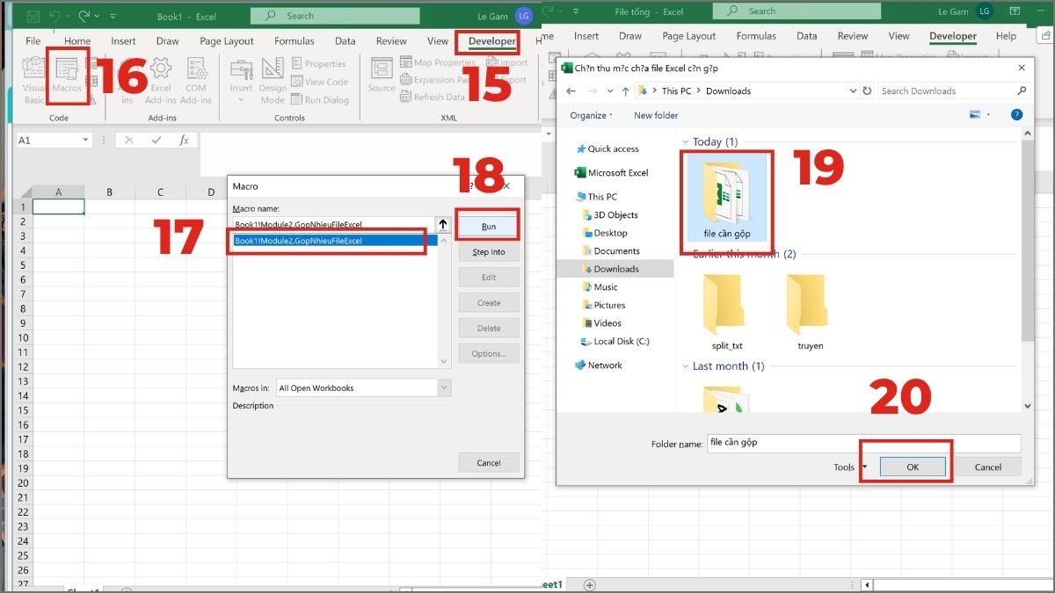Switch to the Home tab in Book1
1055x593 pixels.
point(77,41)
